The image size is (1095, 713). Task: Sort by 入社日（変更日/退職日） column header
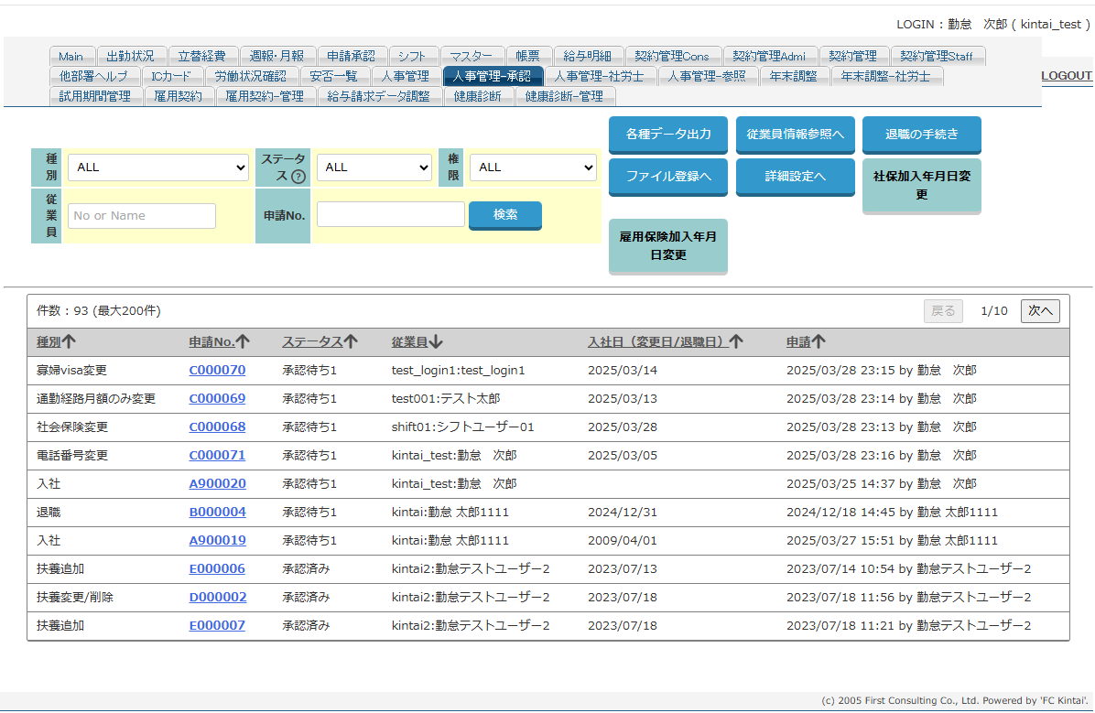pyautogui.click(x=665, y=341)
